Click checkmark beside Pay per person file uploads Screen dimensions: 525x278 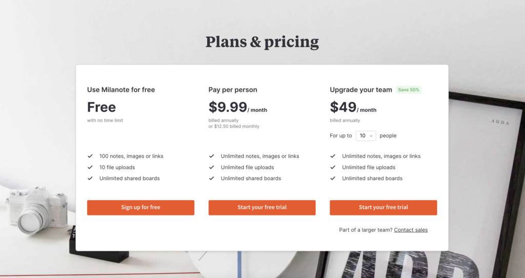tap(211, 167)
